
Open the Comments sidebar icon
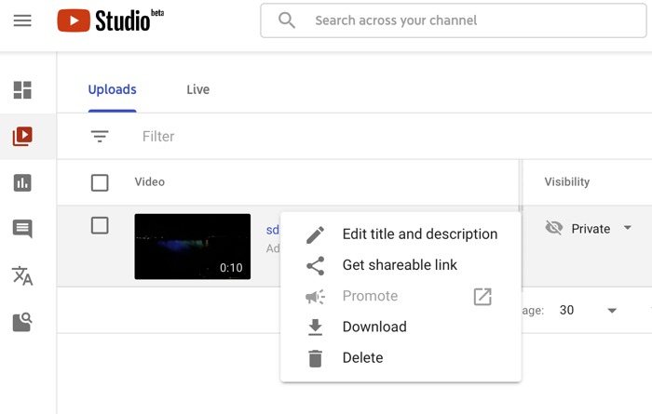click(22, 229)
